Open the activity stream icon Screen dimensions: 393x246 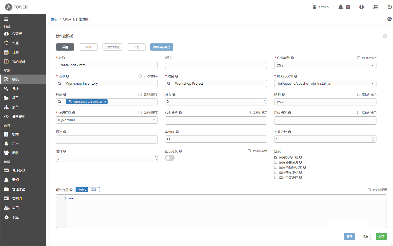[390, 19]
